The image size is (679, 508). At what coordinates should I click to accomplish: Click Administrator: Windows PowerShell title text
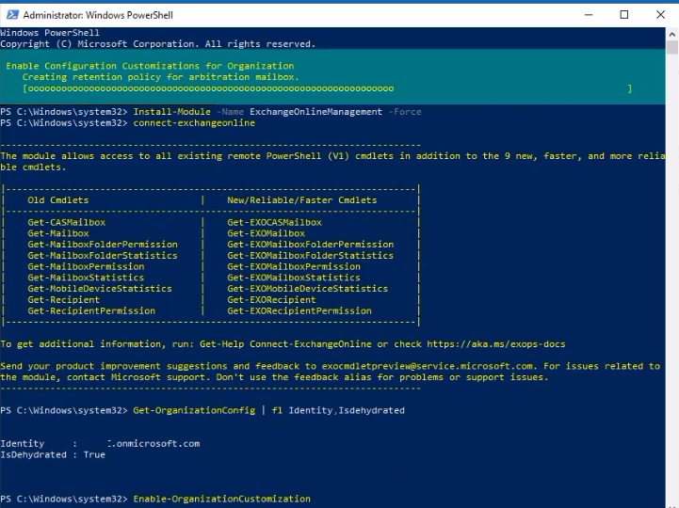tap(98, 15)
